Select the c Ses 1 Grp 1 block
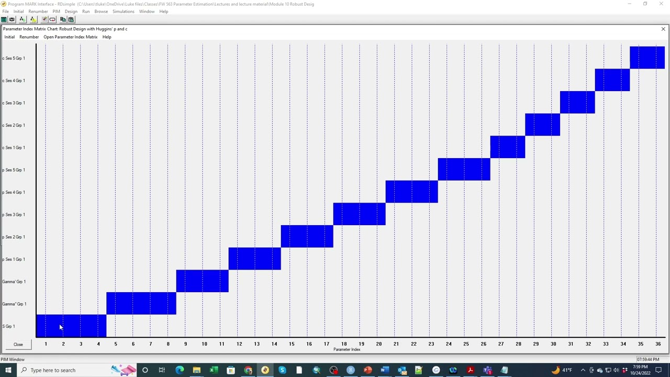The height and width of the screenshot is (377, 670). point(508,147)
